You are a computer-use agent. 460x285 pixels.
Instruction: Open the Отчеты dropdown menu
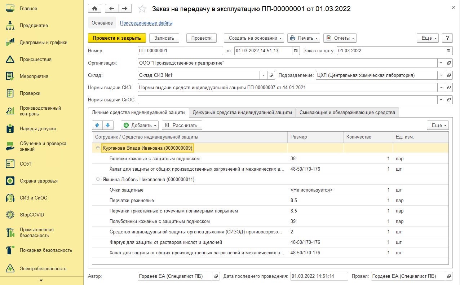pos(340,38)
